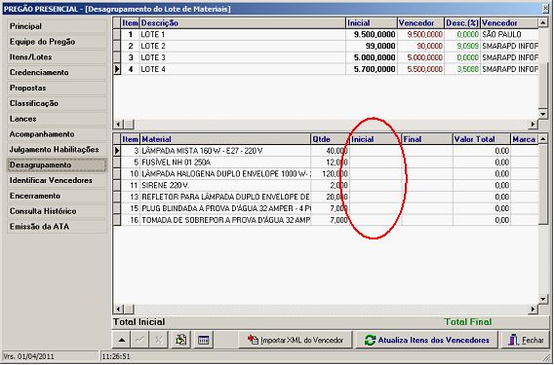Screen dimensions: 554x365
Task: Open Identificar Vencedores section
Action: pyautogui.click(x=57, y=181)
